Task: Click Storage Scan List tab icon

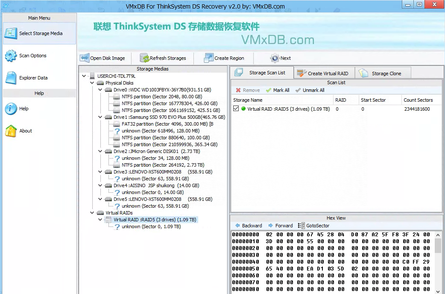Action: [x=239, y=73]
